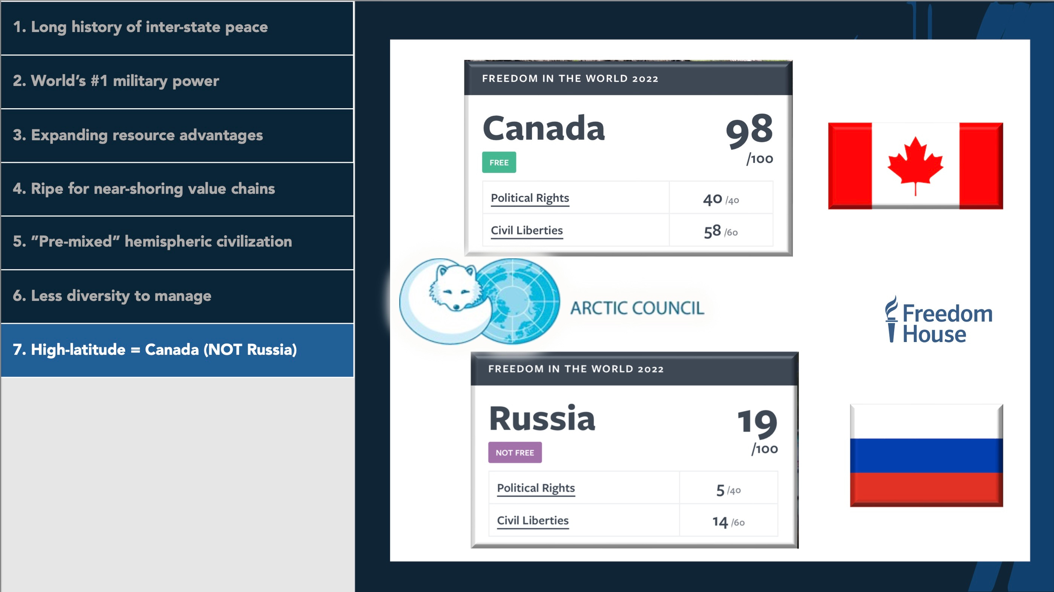Click the ARCTIC COUNCIL text
The width and height of the screenshot is (1054, 592).
point(637,308)
